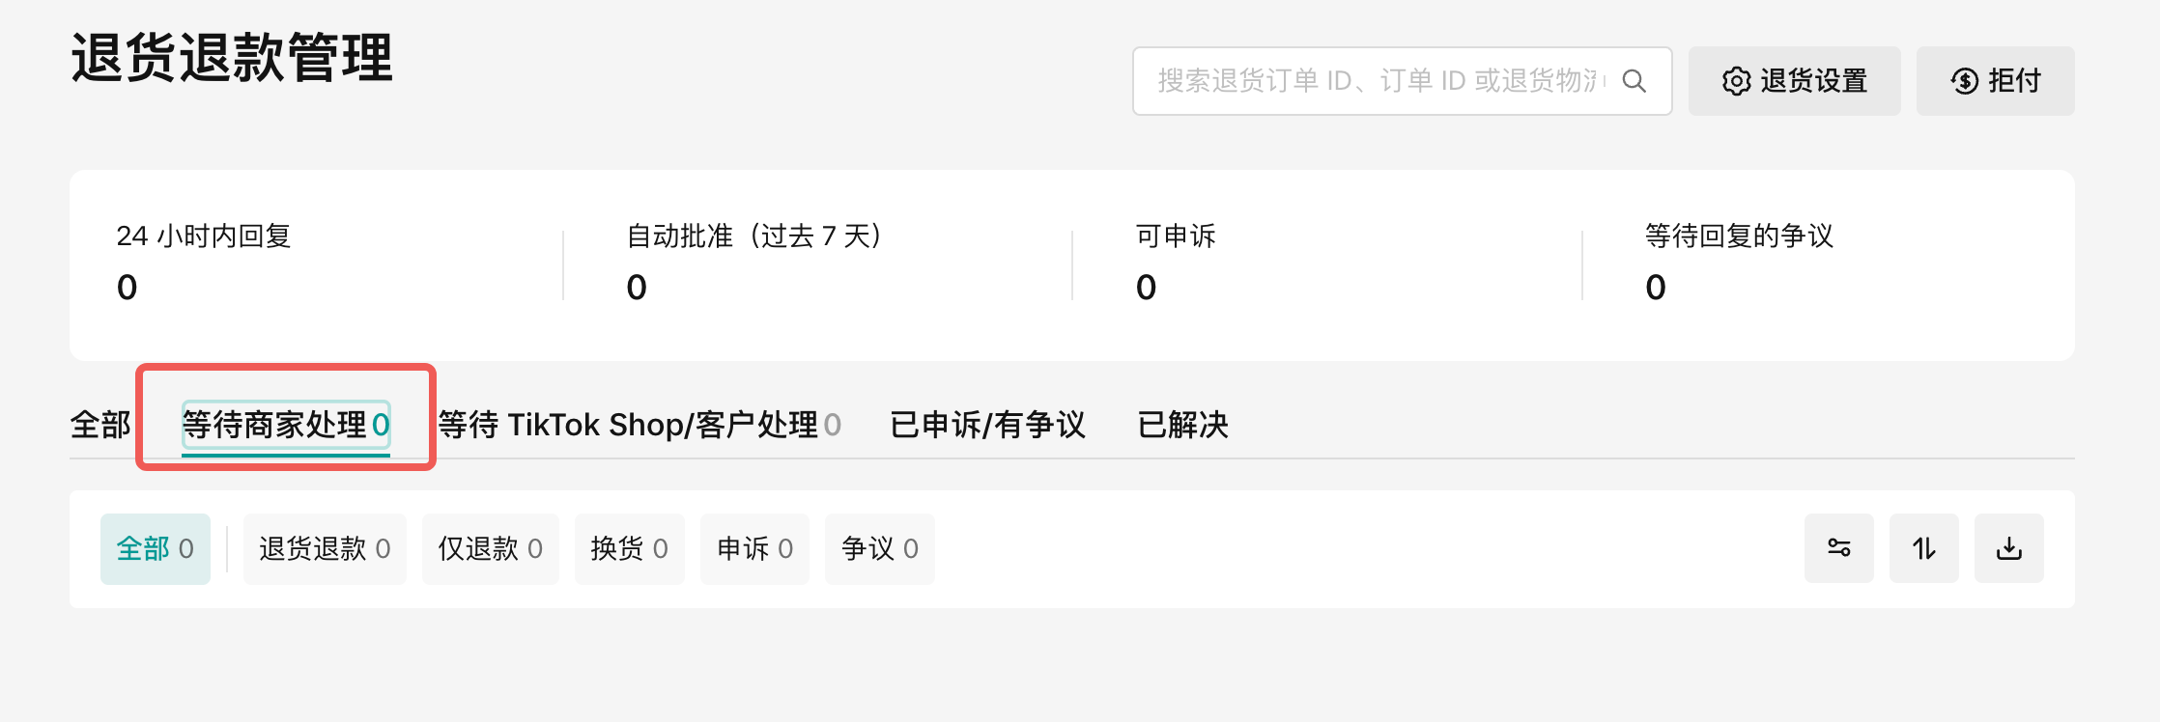Filter by 仅退款 type
The width and height of the screenshot is (2160, 722).
click(490, 549)
